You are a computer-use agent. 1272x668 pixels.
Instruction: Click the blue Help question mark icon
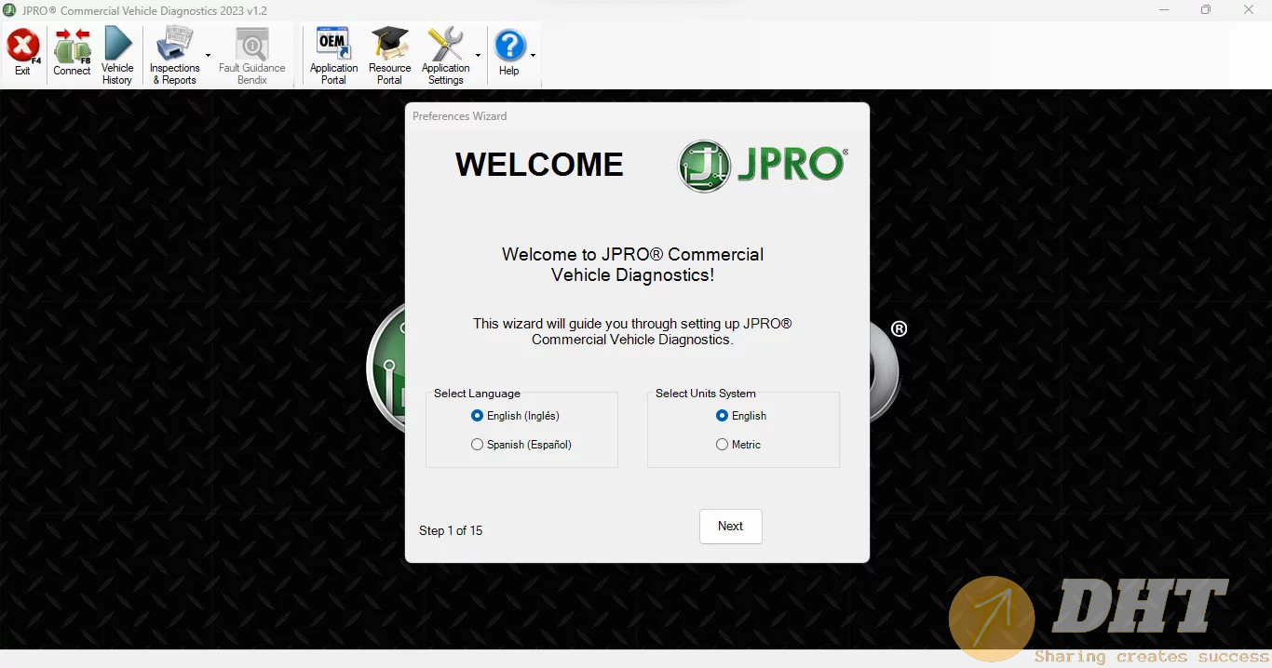[509, 46]
